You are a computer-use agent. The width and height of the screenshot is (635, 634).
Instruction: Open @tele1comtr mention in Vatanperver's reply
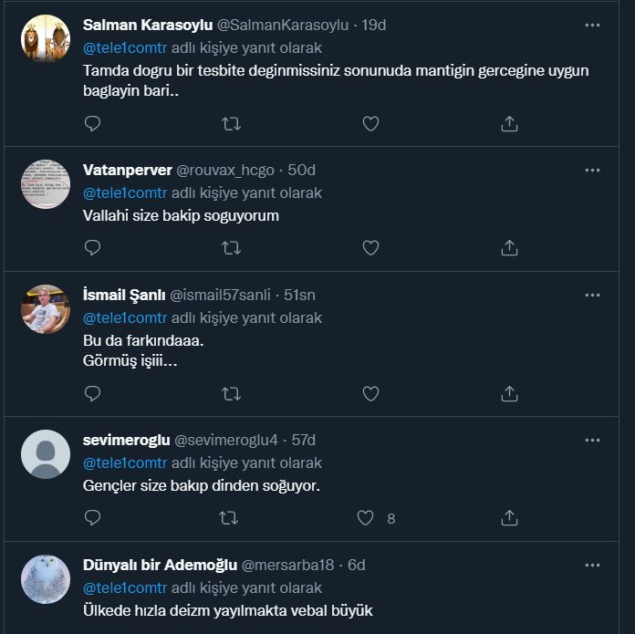pyautogui.click(x=125, y=193)
